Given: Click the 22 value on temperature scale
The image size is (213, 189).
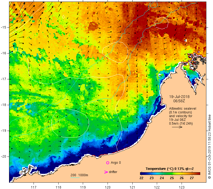Looking at the screenshot, I should pos(141,178).
